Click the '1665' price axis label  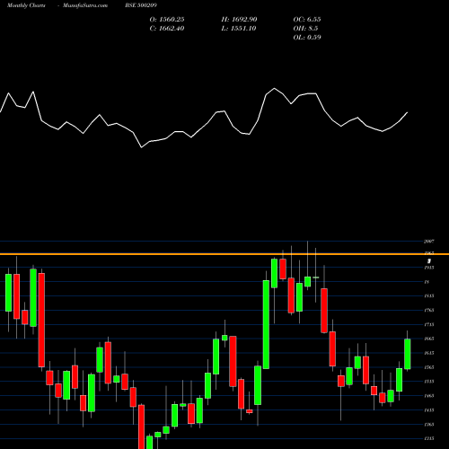tap(429, 339)
